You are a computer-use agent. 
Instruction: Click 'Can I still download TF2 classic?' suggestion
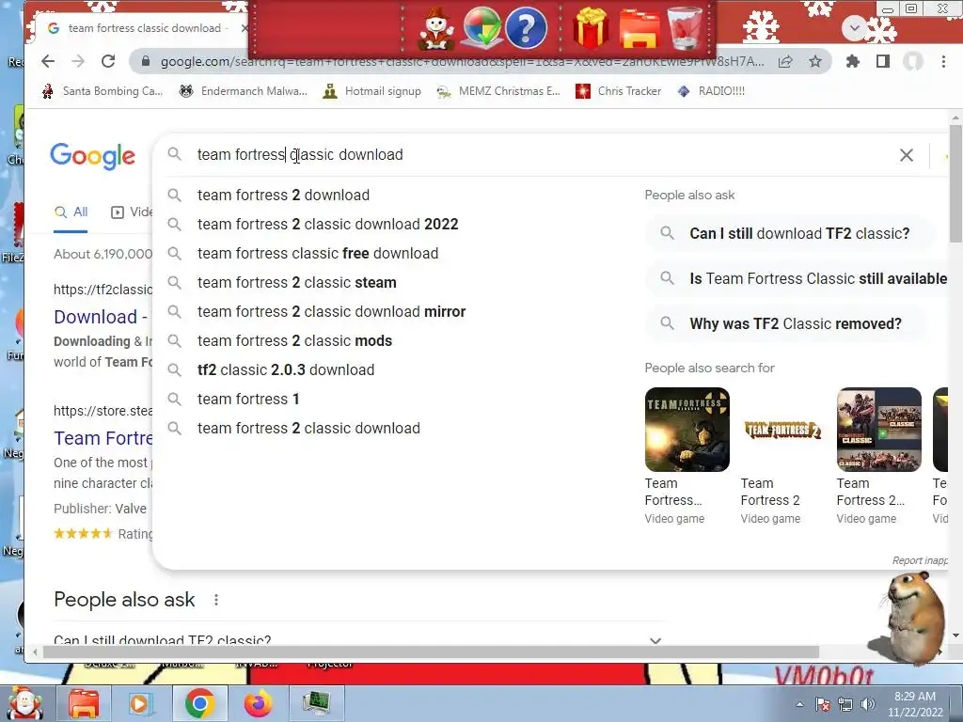(790, 233)
